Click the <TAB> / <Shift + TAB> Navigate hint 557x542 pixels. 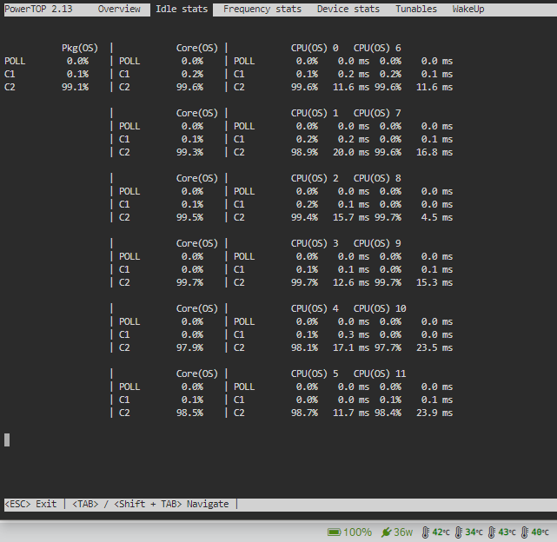click(150, 504)
